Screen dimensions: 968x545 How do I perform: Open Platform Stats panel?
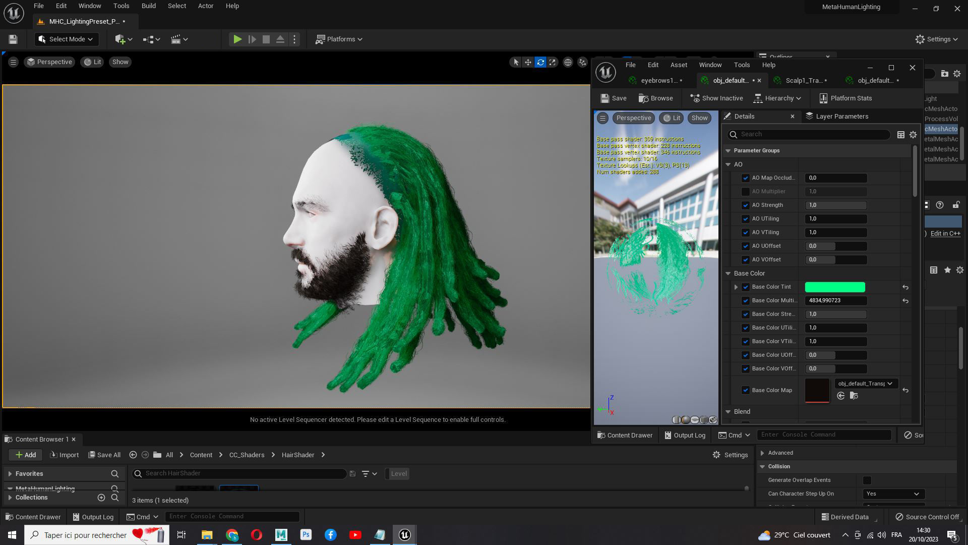coord(845,98)
